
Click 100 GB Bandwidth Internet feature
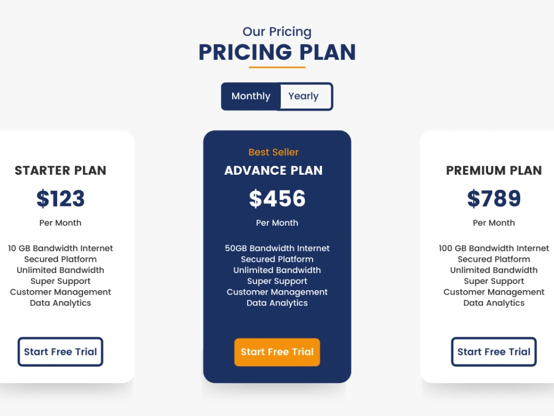point(494,248)
